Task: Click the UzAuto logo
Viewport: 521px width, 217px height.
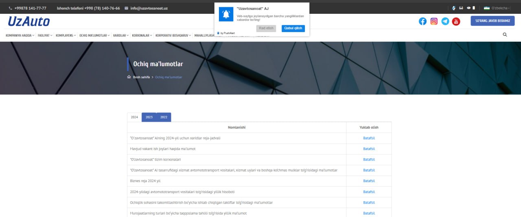Action: (29, 21)
